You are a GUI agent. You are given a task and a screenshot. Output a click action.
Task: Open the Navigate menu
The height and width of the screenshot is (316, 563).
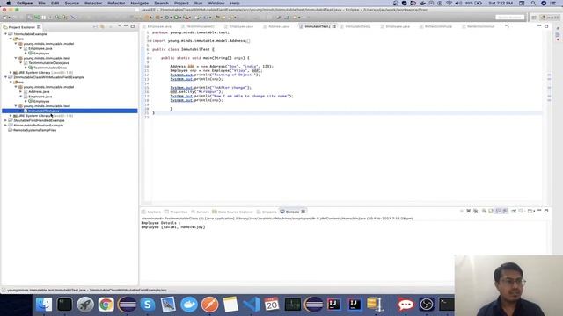point(139,3)
